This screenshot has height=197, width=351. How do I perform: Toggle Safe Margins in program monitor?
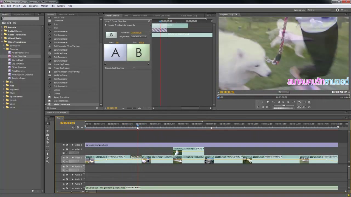tap(304, 102)
